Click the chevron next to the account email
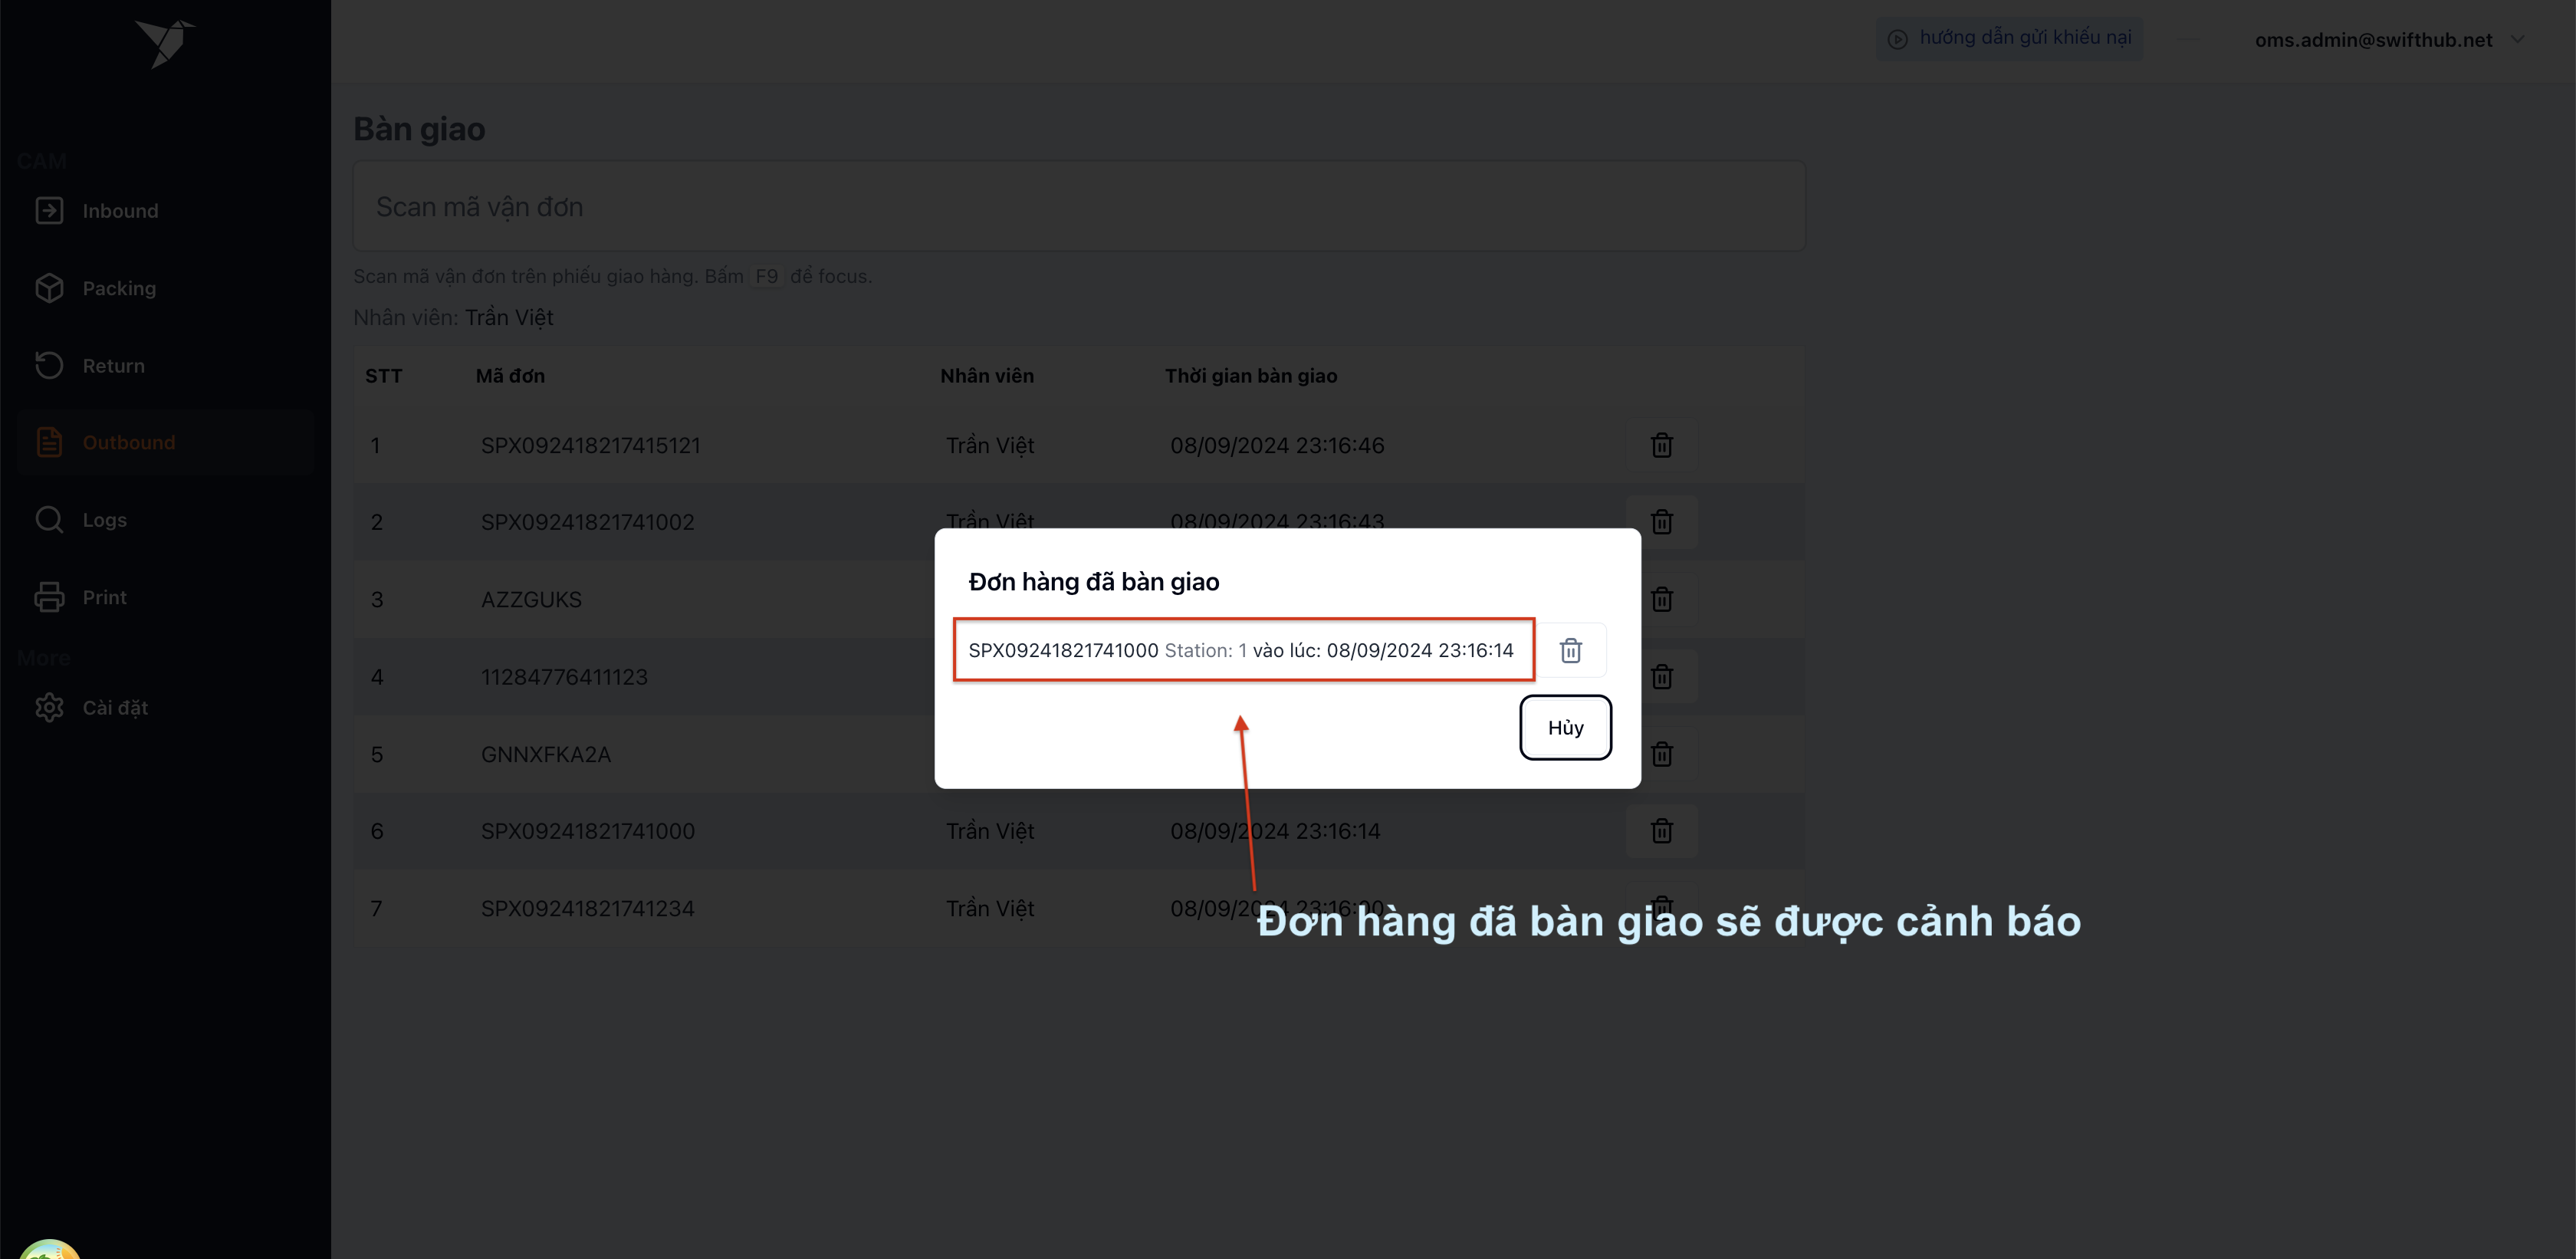2576x1259 pixels. [x=2518, y=40]
